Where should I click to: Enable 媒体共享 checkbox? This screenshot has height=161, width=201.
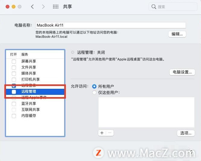point(14,73)
